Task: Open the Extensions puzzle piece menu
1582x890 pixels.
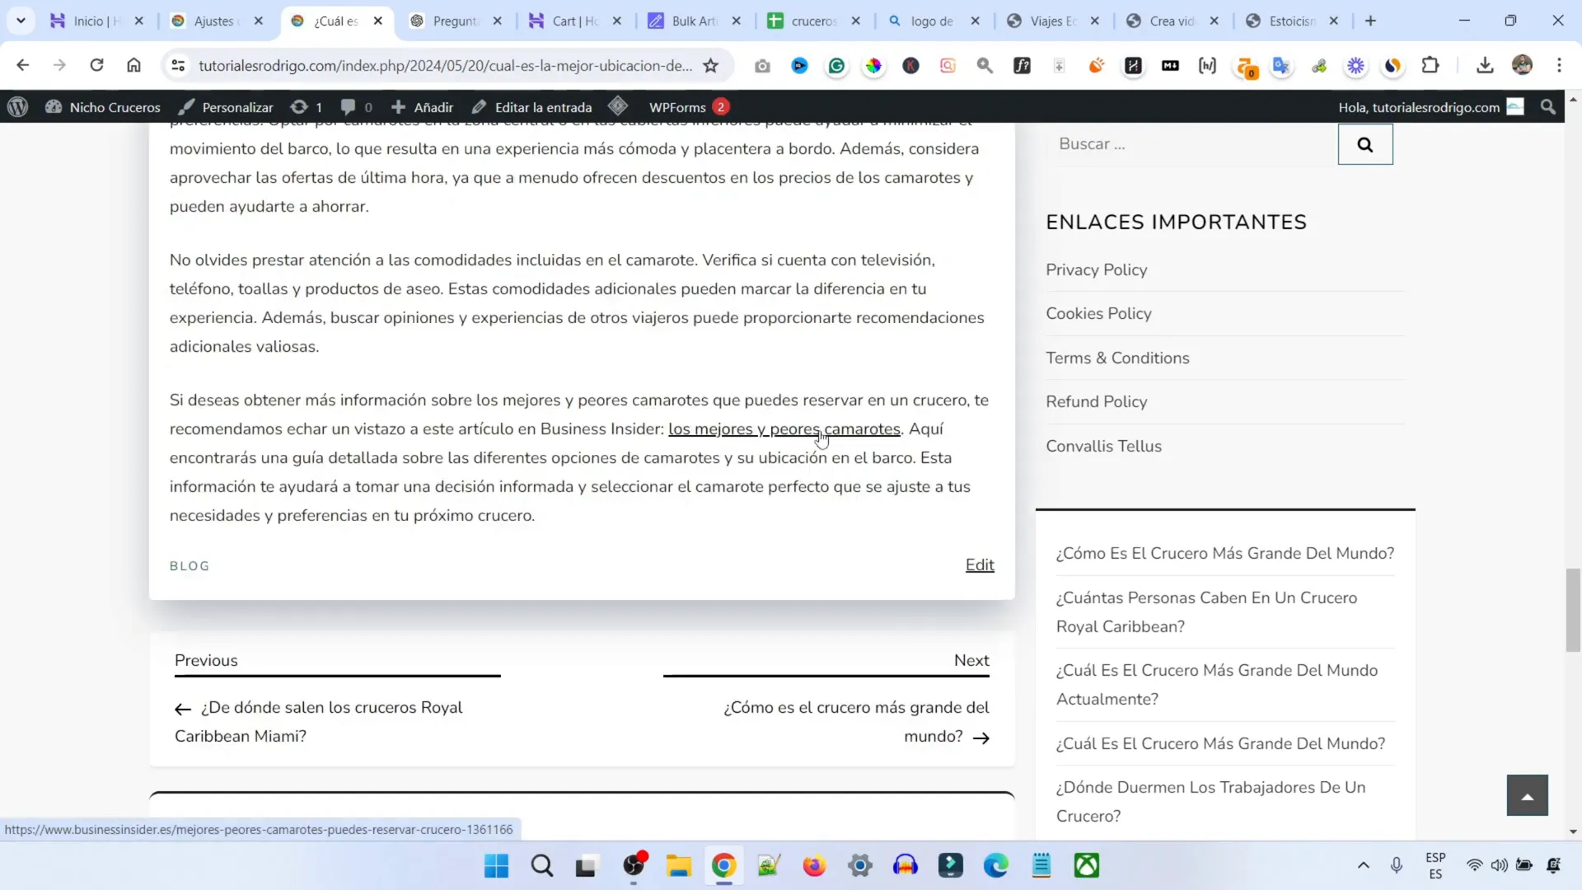Action: click(1431, 65)
